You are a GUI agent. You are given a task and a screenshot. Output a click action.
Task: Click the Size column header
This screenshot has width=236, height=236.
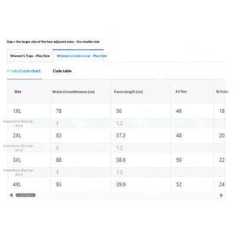18,91
